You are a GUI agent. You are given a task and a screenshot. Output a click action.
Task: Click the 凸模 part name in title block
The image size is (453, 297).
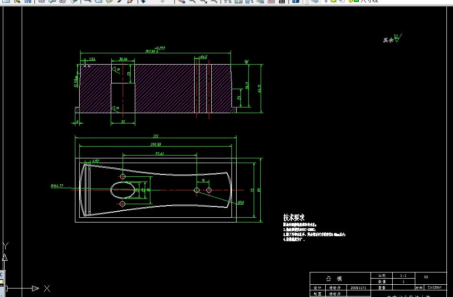(334, 279)
